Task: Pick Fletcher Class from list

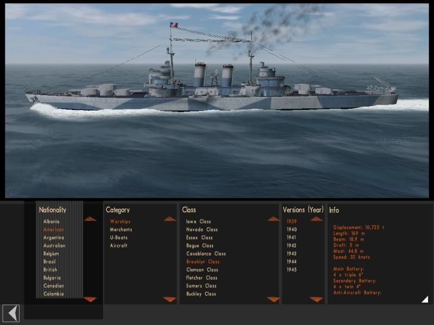Action: (202, 278)
